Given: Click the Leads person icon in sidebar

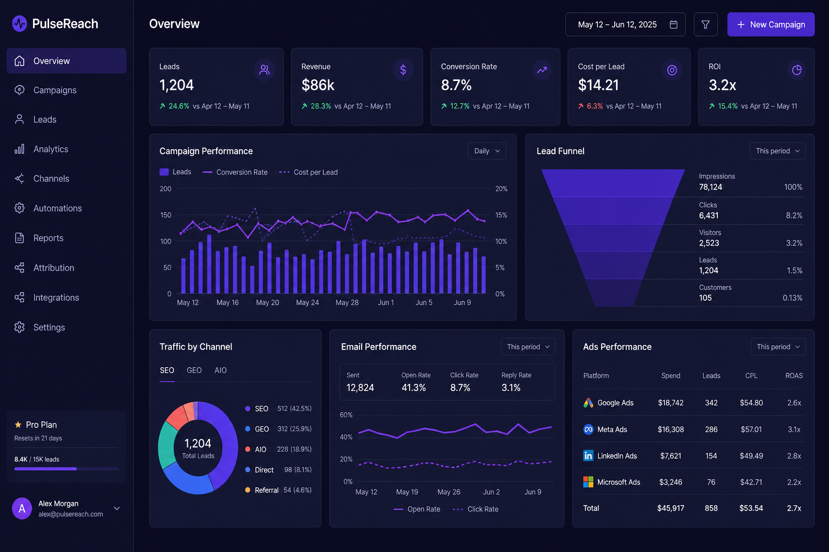Looking at the screenshot, I should click(19, 119).
